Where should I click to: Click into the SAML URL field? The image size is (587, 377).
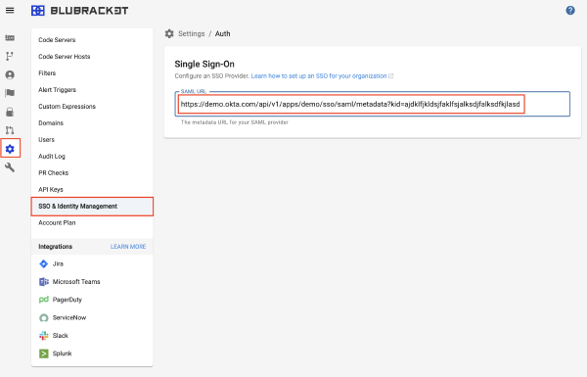pos(372,104)
